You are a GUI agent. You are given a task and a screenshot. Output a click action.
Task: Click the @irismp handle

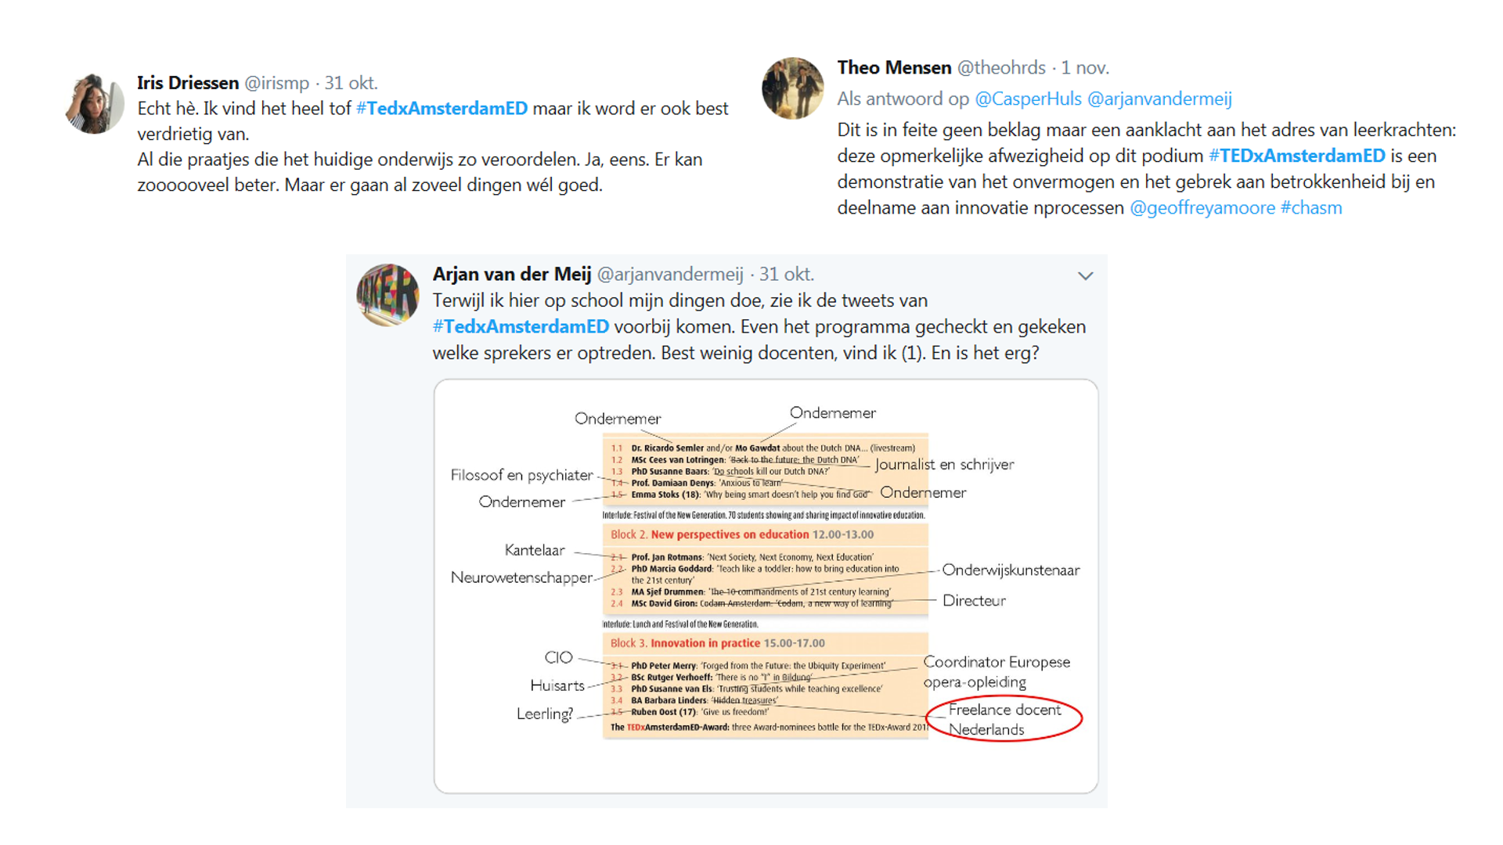tap(277, 82)
